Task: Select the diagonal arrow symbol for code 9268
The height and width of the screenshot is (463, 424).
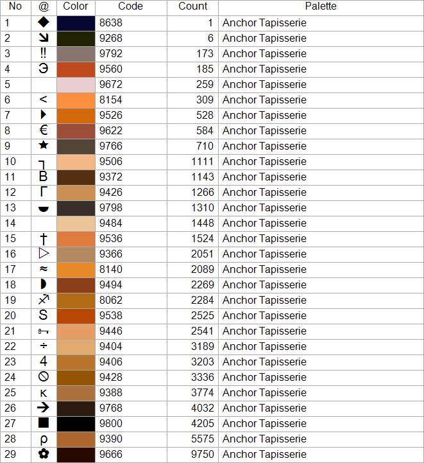Action: (44, 38)
